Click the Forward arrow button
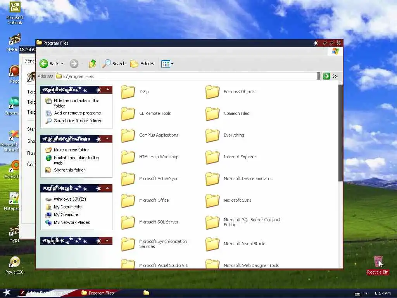This screenshot has height=298, width=397. pos(74,64)
